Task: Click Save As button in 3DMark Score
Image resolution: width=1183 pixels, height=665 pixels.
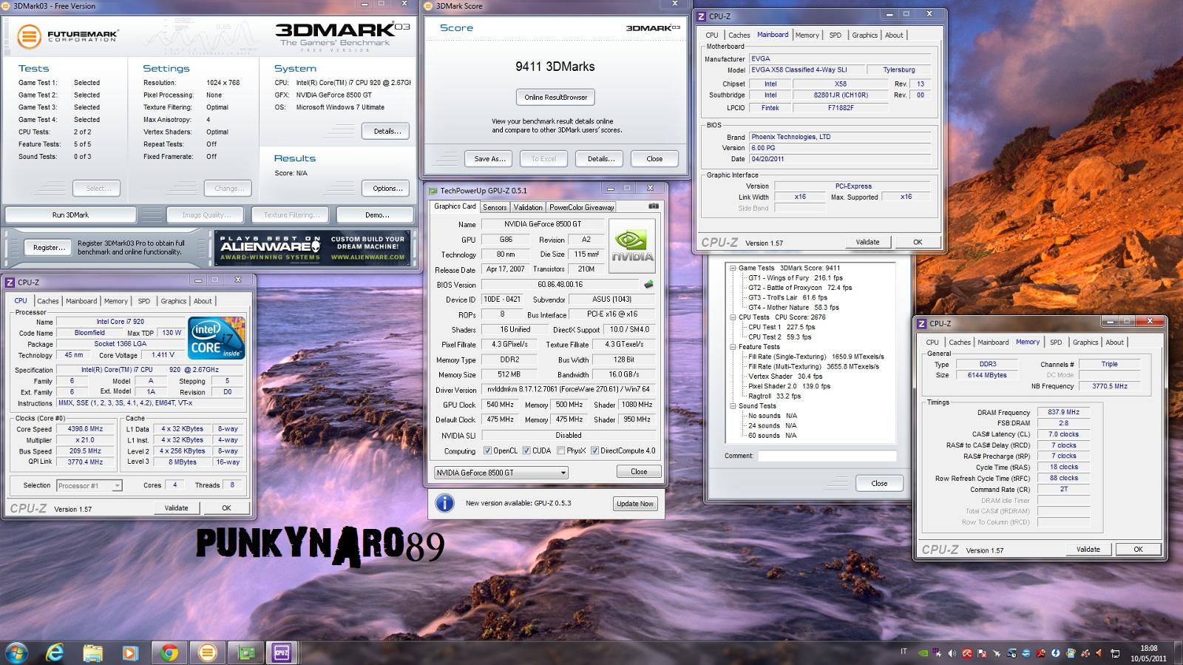Action: pyautogui.click(x=489, y=158)
